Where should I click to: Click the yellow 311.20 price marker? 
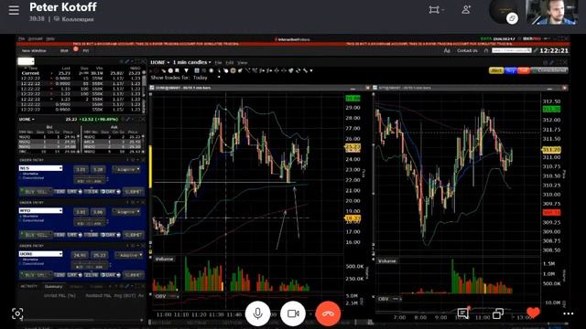(x=551, y=150)
